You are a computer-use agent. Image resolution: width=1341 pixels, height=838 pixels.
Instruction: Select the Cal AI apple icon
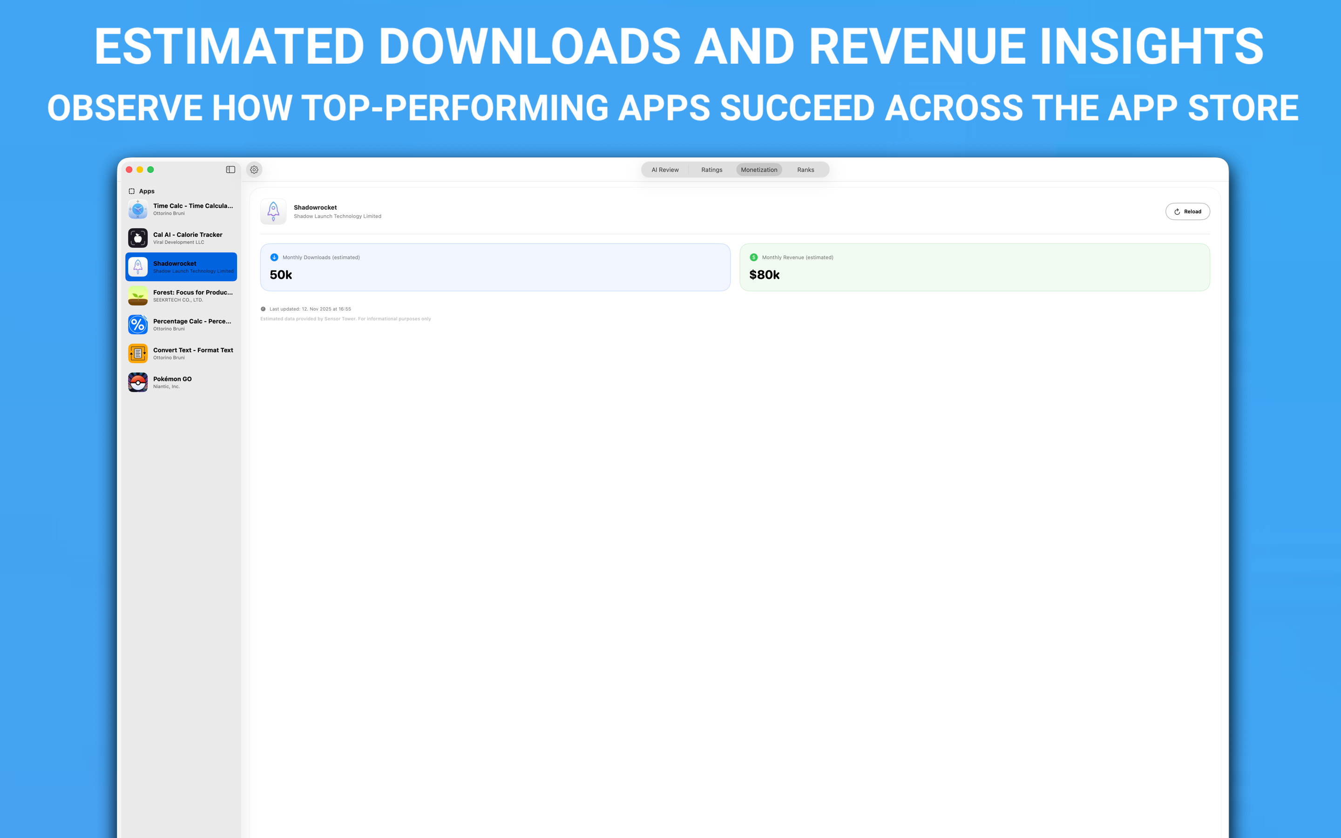(x=137, y=238)
